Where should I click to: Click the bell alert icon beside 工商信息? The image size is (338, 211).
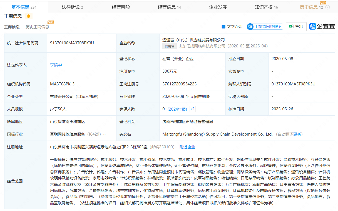tap(29, 16)
